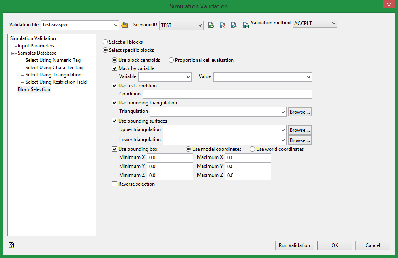Enable the Reverse selection checkbox
Screen dimensions: 398x258
pyautogui.click(x=114, y=184)
